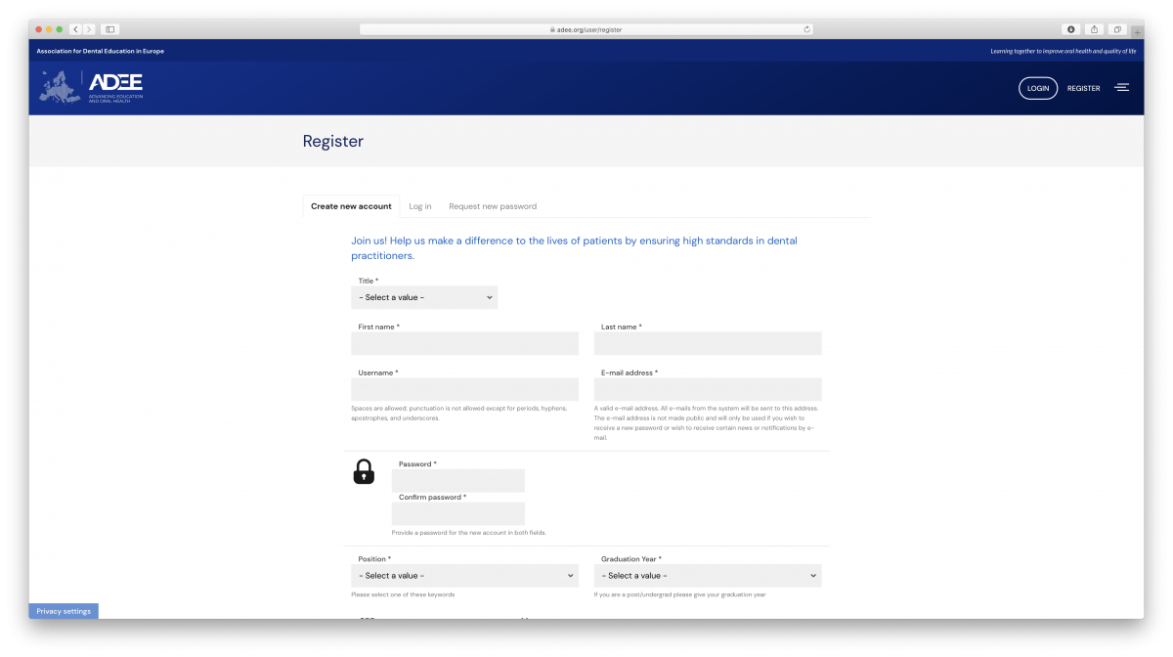Open the Position dropdown
This screenshot has width=1173, height=657.
[x=464, y=576]
